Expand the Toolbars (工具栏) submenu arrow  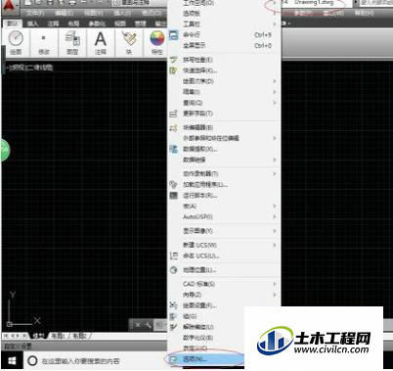[x=275, y=23]
